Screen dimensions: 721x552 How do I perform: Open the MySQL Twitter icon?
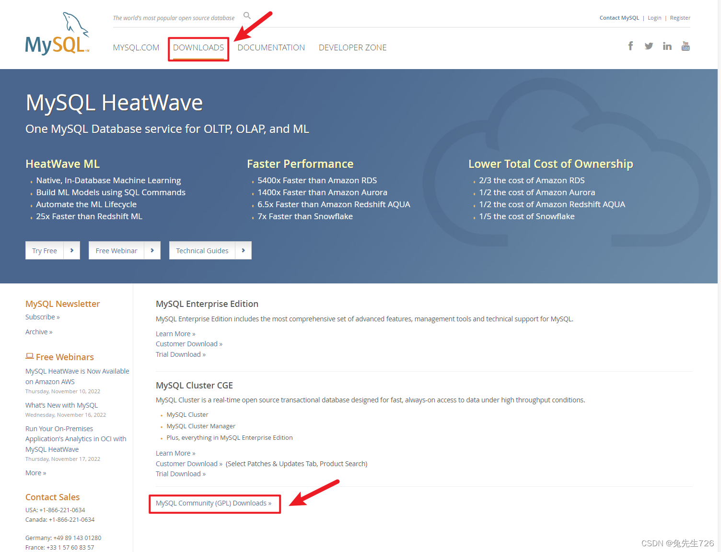[649, 46]
